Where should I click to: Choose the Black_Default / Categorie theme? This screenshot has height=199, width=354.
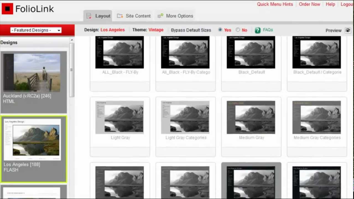(317, 52)
